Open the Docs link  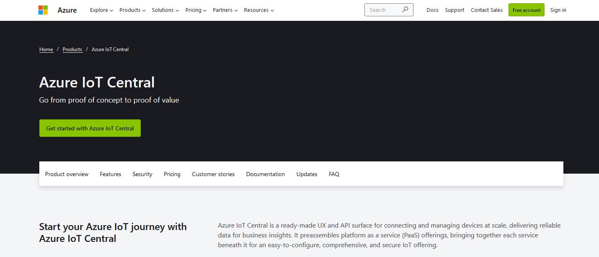(432, 10)
